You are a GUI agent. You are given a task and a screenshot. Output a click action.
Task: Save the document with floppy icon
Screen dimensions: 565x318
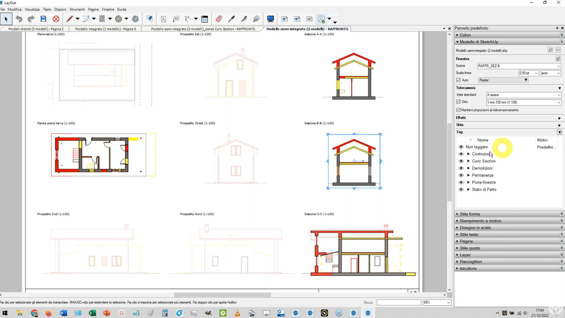point(43,19)
